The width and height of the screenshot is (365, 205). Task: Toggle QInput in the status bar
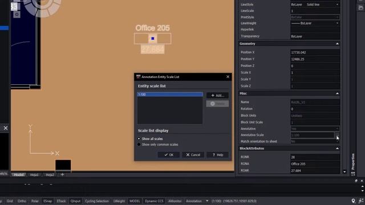coord(75,201)
